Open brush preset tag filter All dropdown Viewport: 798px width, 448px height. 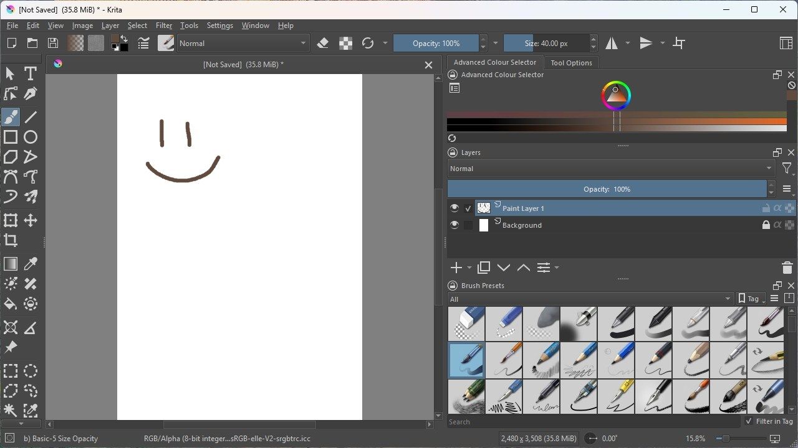pos(590,299)
